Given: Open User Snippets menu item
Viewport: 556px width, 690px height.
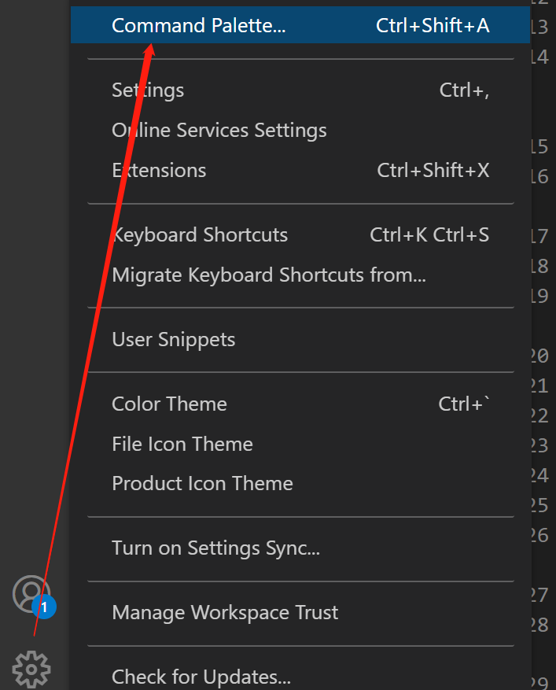Looking at the screenshot, I should coord(173,340).
